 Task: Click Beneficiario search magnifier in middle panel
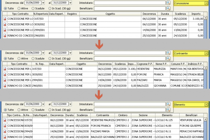click(x=168, y=58)
